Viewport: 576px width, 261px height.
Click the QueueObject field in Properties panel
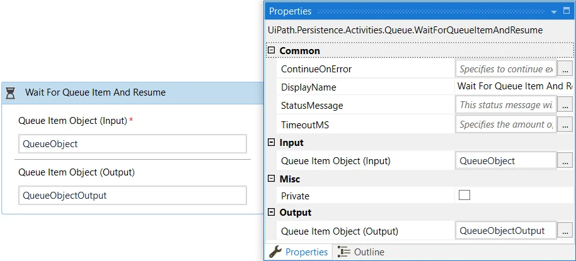click(505, 160)
